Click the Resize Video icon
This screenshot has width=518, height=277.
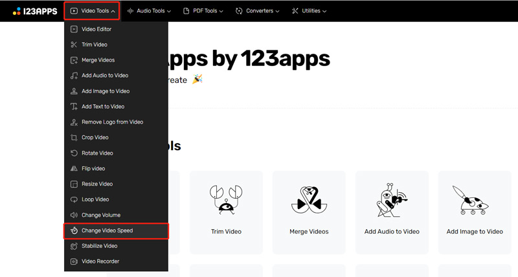coord(74,184)
